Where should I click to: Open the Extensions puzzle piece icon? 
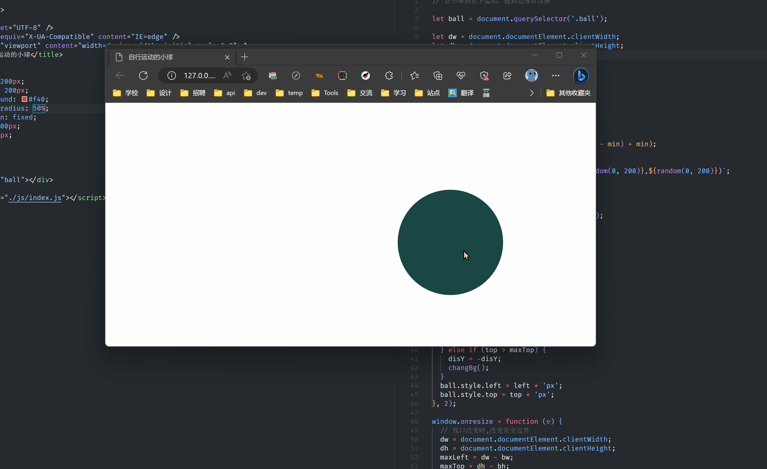pyautogui.click(x=389, y=76)
